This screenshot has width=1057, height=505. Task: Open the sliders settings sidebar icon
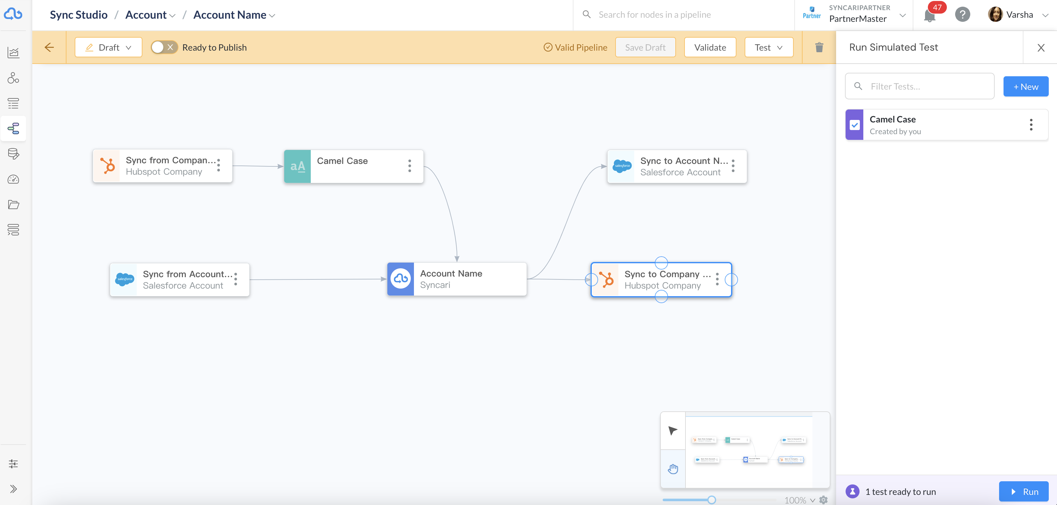13,464
